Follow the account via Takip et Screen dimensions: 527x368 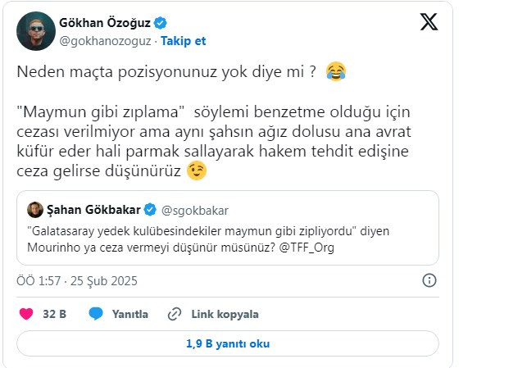pyautogui.click(x=183, y=39)
